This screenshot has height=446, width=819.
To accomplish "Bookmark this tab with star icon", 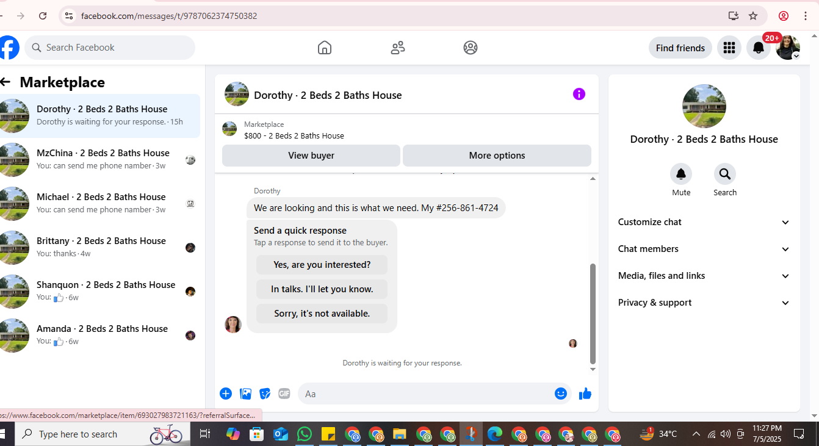I will click(753, 16).
